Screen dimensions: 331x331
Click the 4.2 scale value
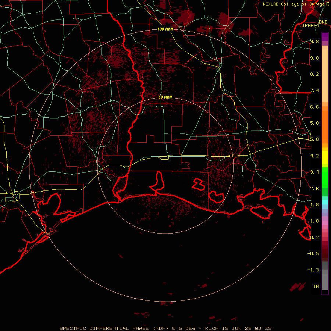coord(314,156)
